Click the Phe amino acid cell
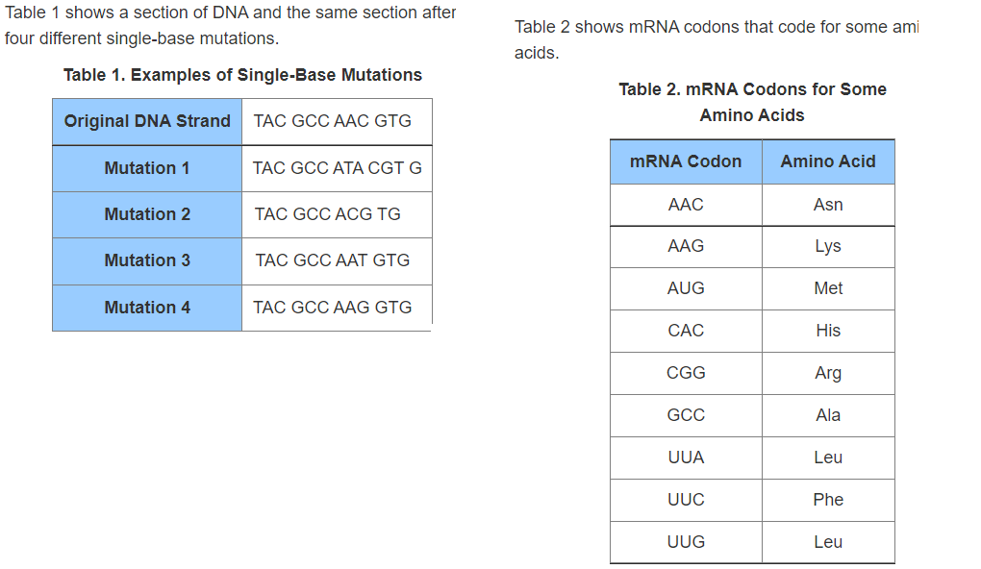 point(828,500)
